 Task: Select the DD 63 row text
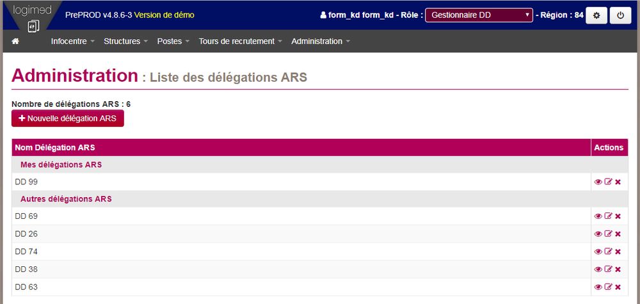tap(26, 287)
